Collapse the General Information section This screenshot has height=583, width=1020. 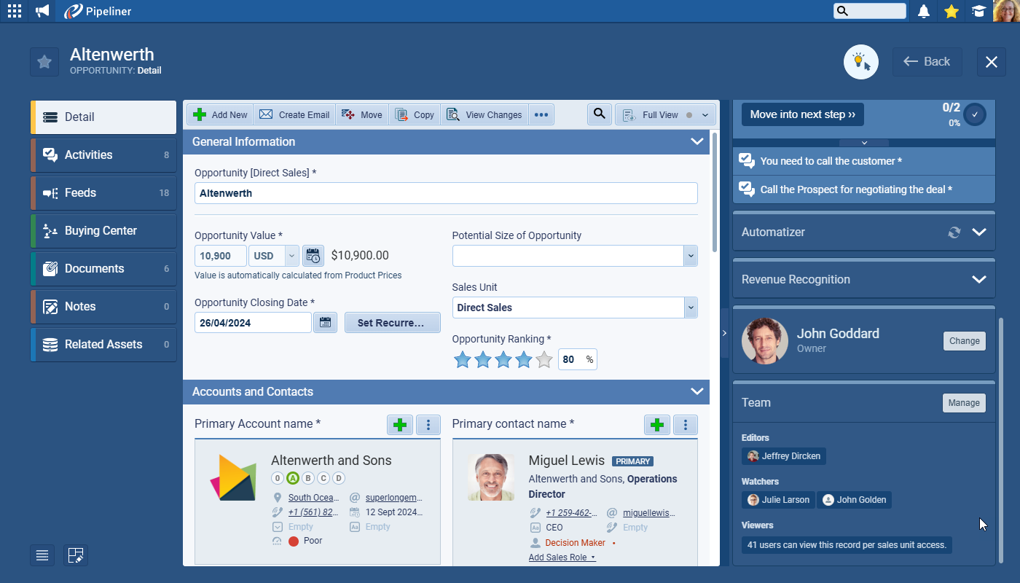[697, 141]
